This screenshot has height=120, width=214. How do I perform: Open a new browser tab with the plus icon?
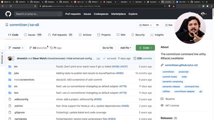click(x=207, y=2)
